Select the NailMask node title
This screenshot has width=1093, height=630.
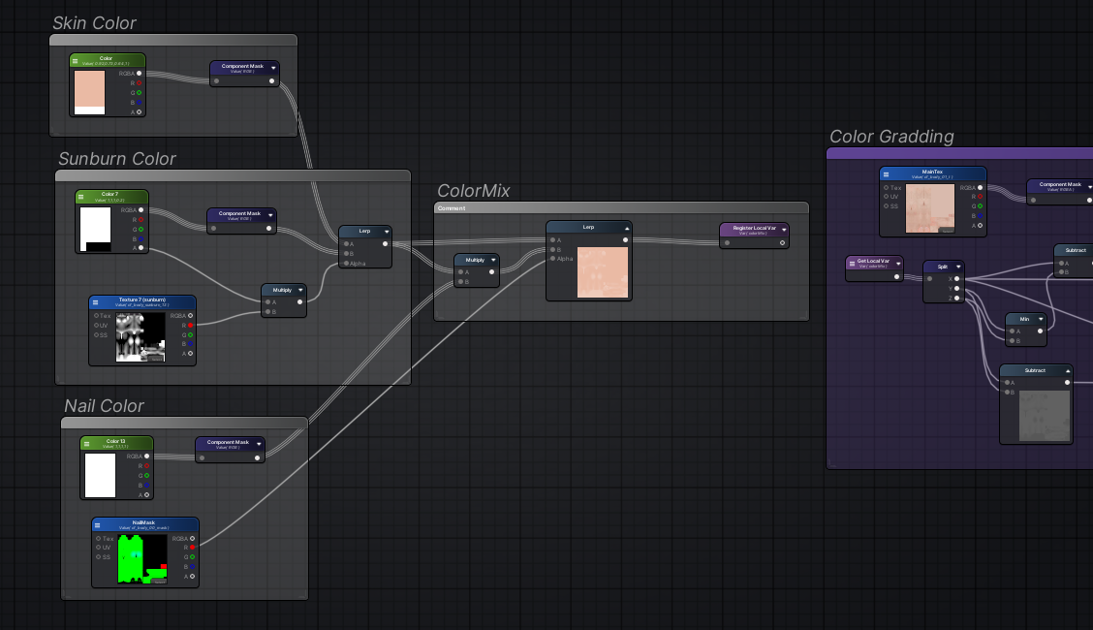pos(143,522)
